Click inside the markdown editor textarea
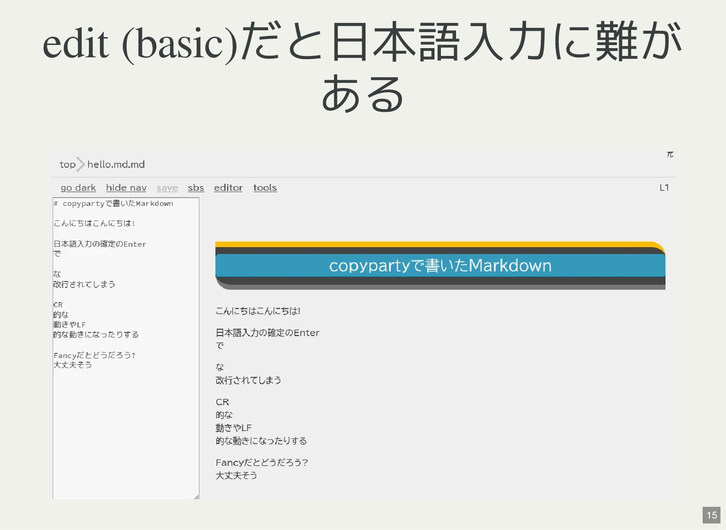The height and width of the screenshot is (530, 726). (x=126, y=348)
